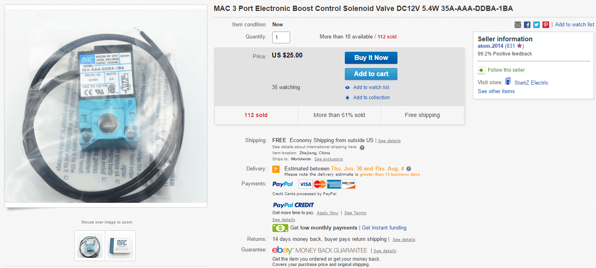
Task: Share this listing via email icon
Action: (517, 25)
